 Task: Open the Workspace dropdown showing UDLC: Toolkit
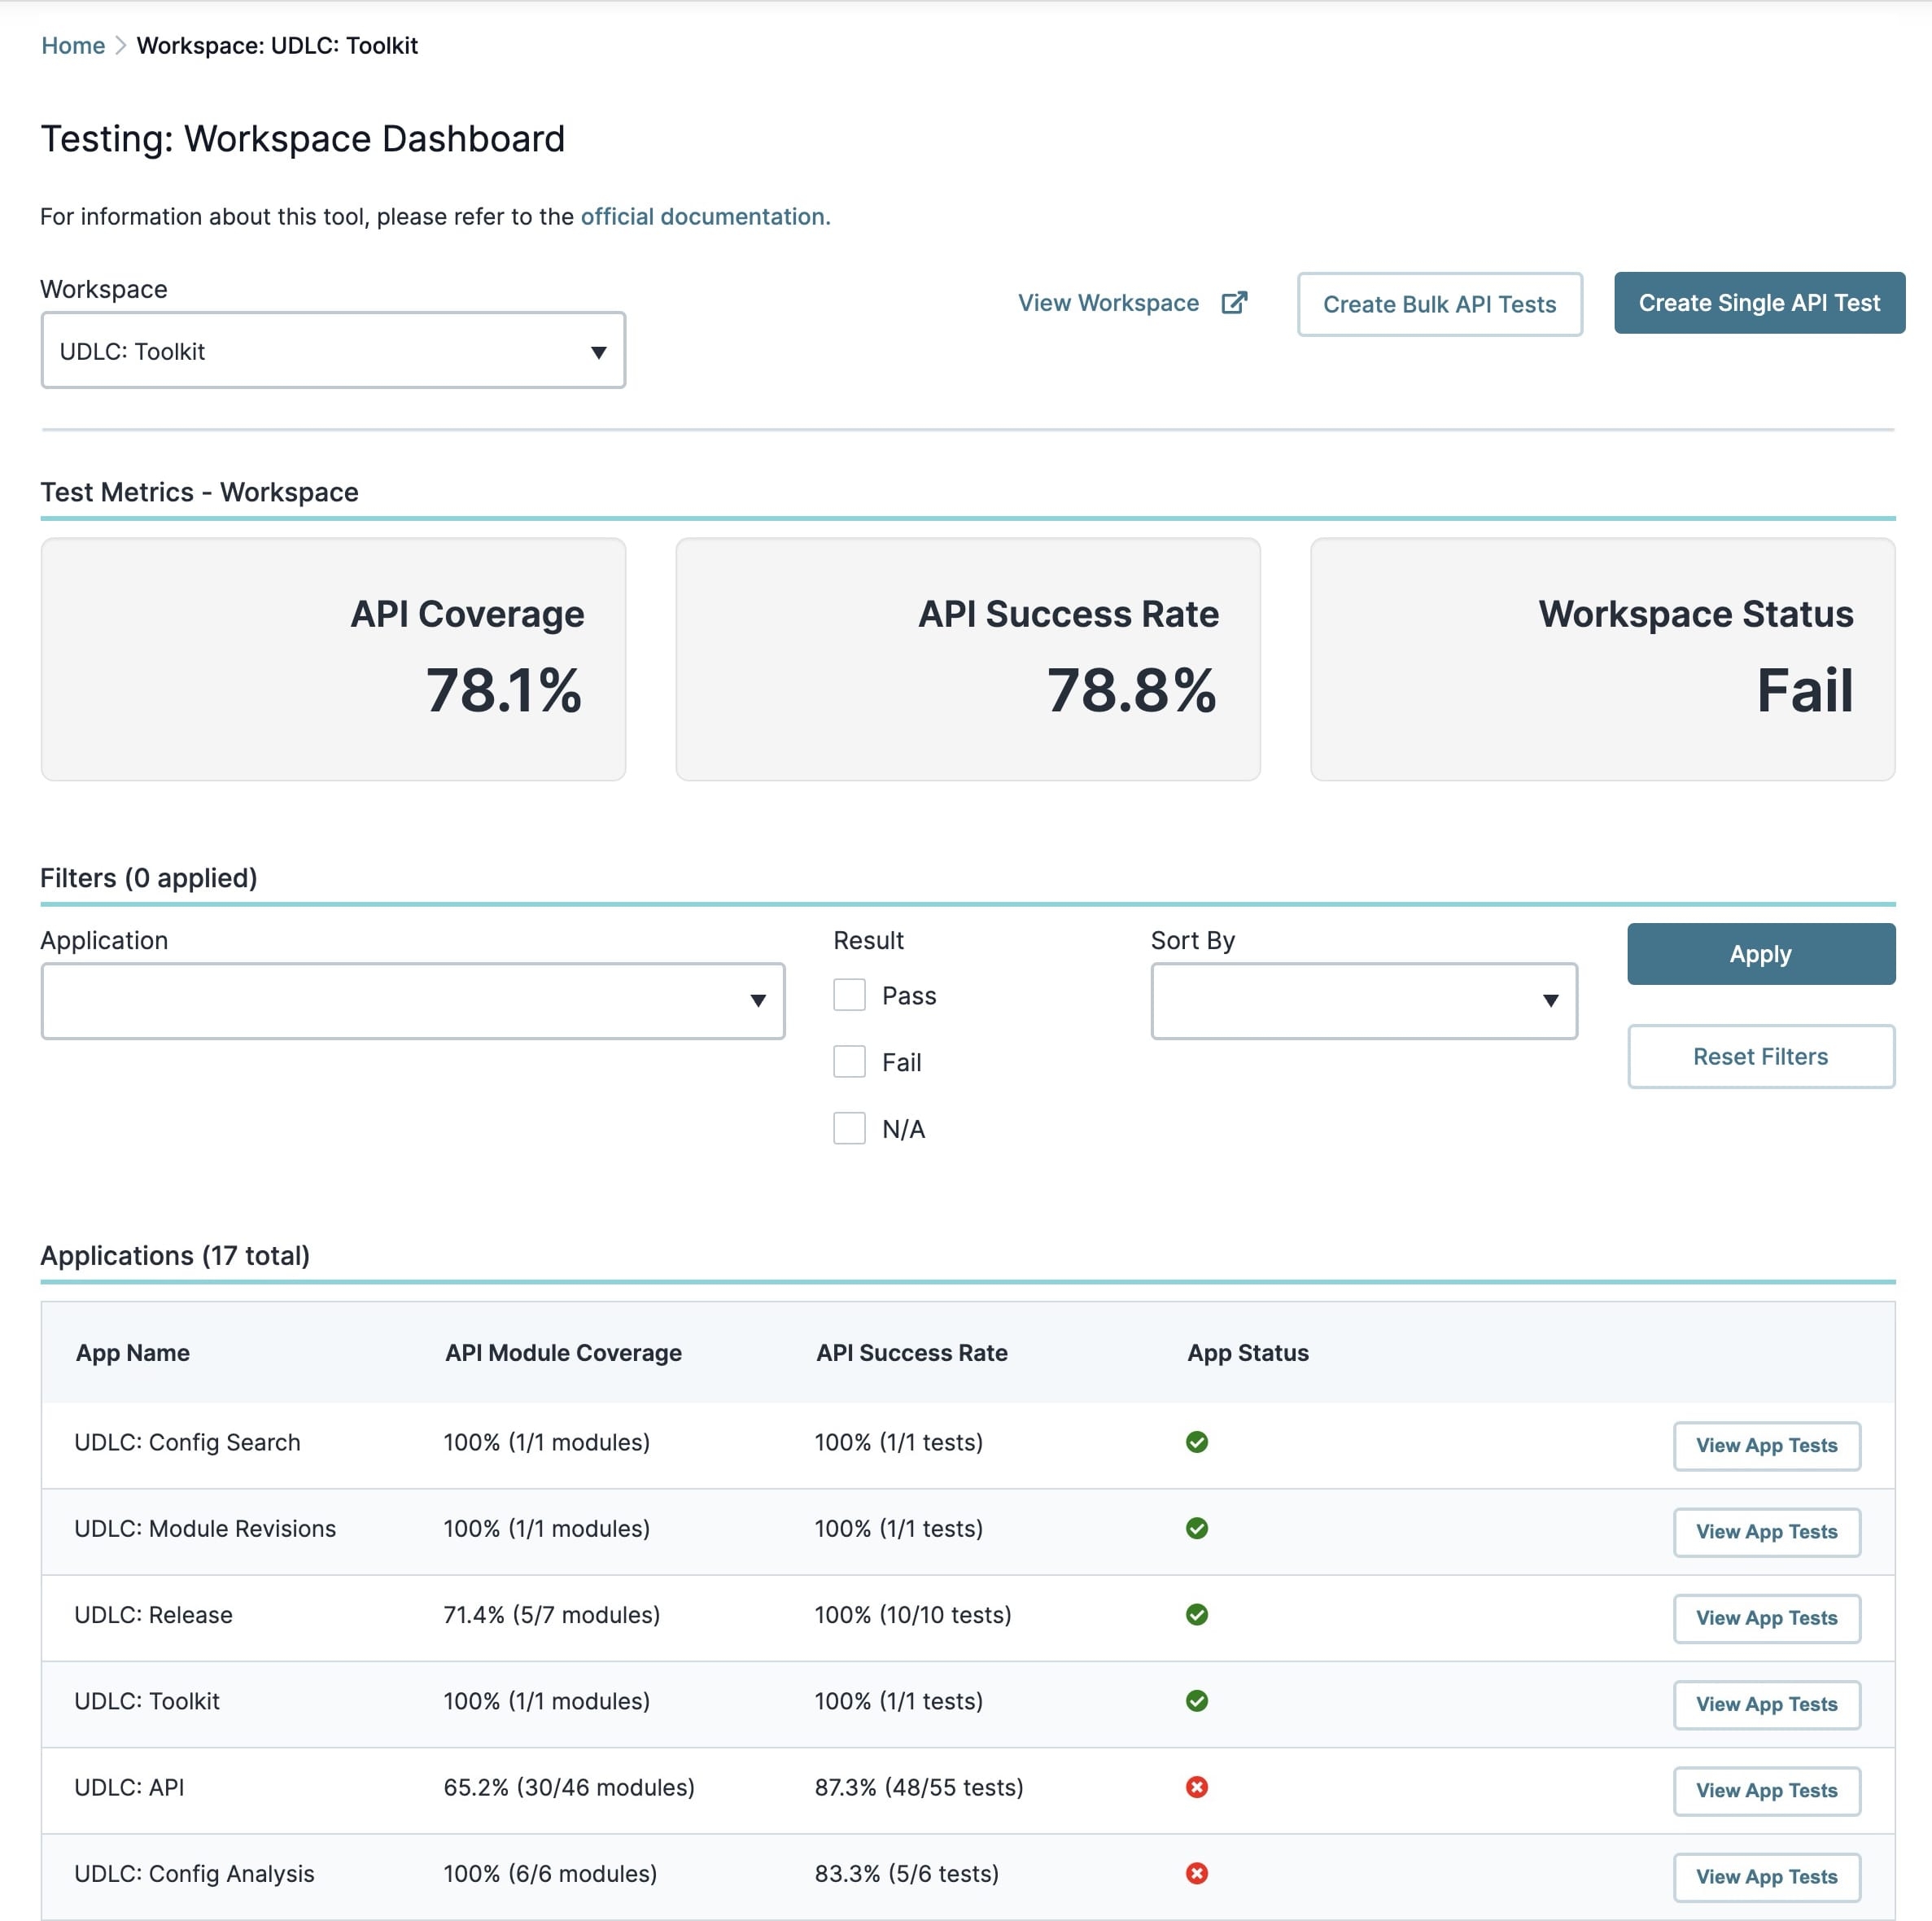(x=333, y=350)
